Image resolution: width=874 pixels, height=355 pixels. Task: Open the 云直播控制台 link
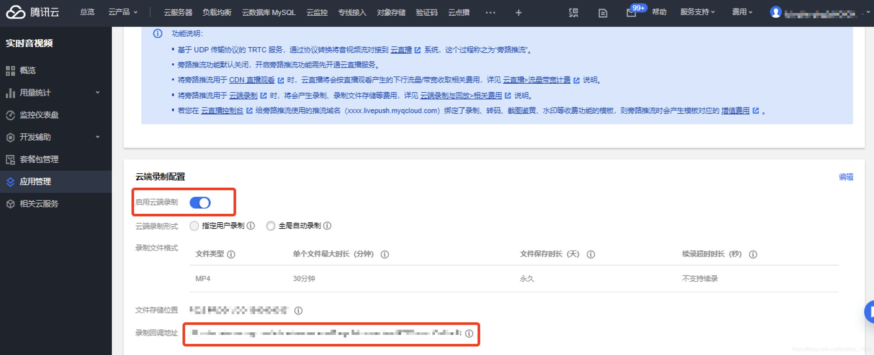point(222,111)
